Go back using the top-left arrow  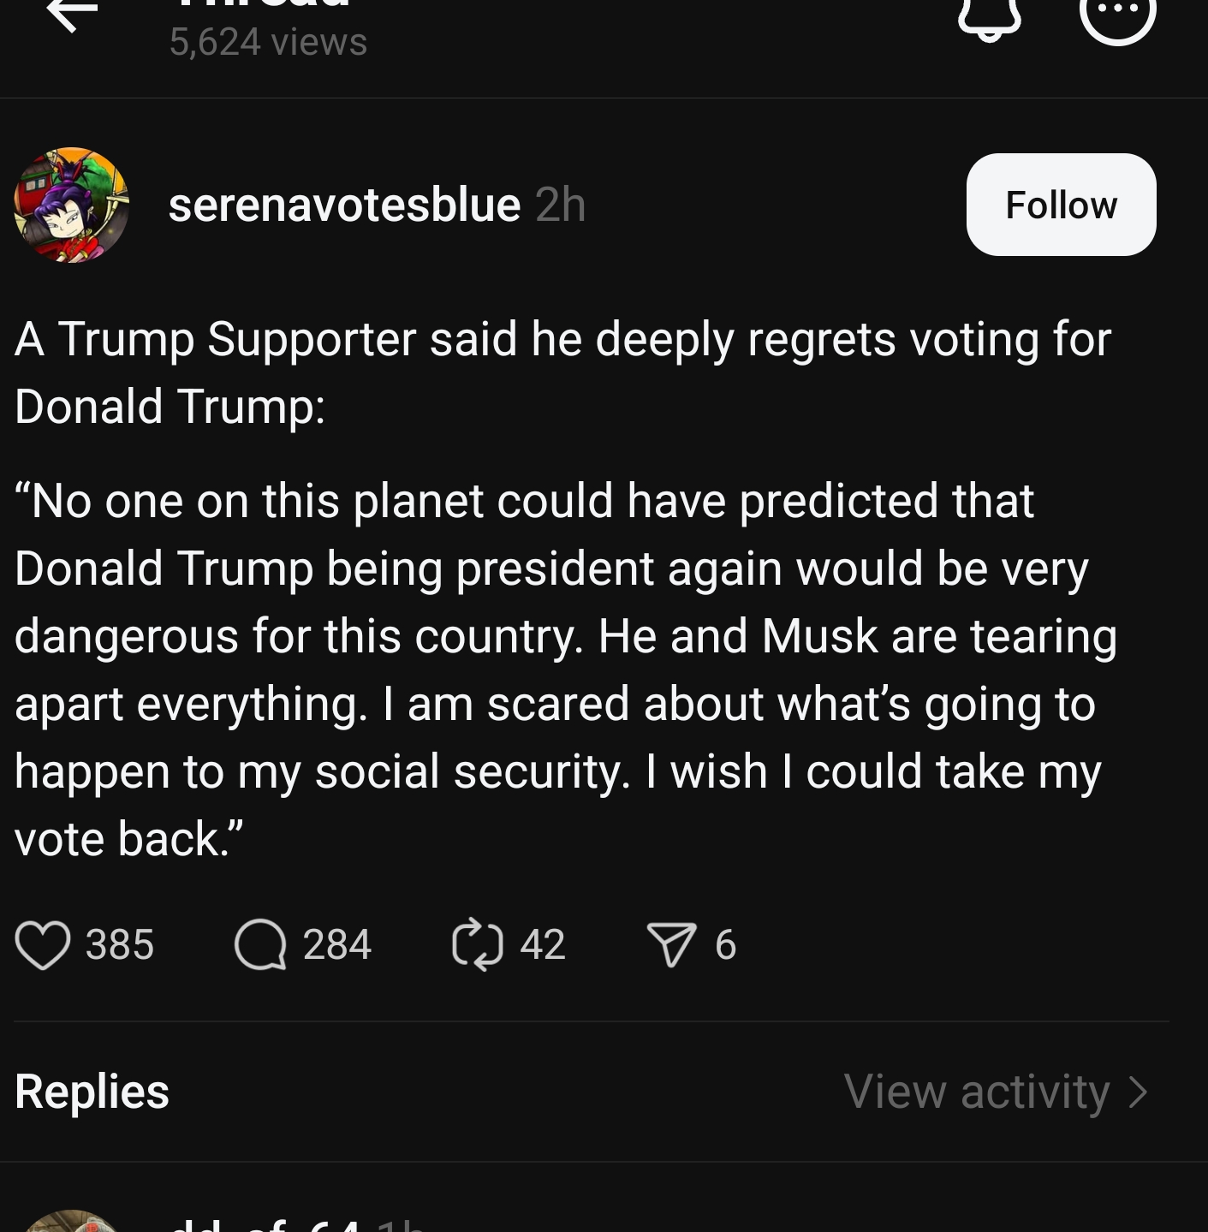(x=72, y=14)
